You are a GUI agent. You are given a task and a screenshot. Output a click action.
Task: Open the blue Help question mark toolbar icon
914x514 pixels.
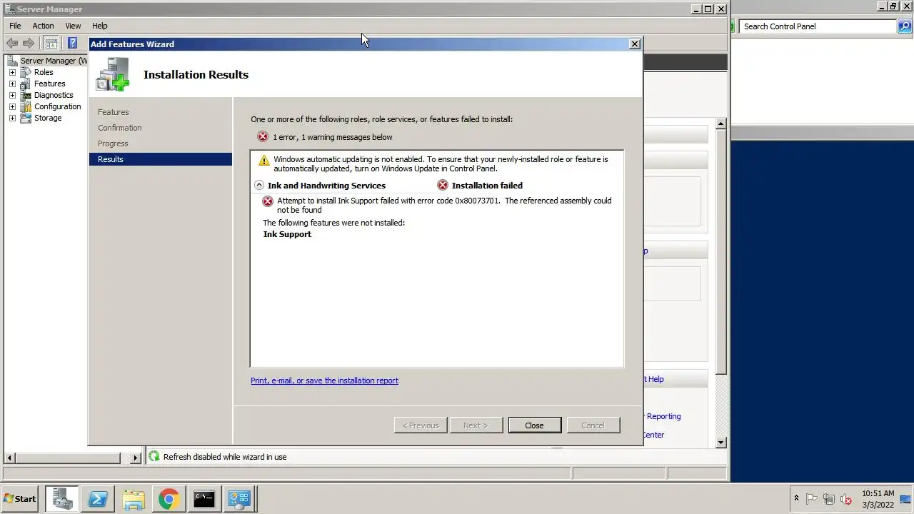(x=72, y=44)
